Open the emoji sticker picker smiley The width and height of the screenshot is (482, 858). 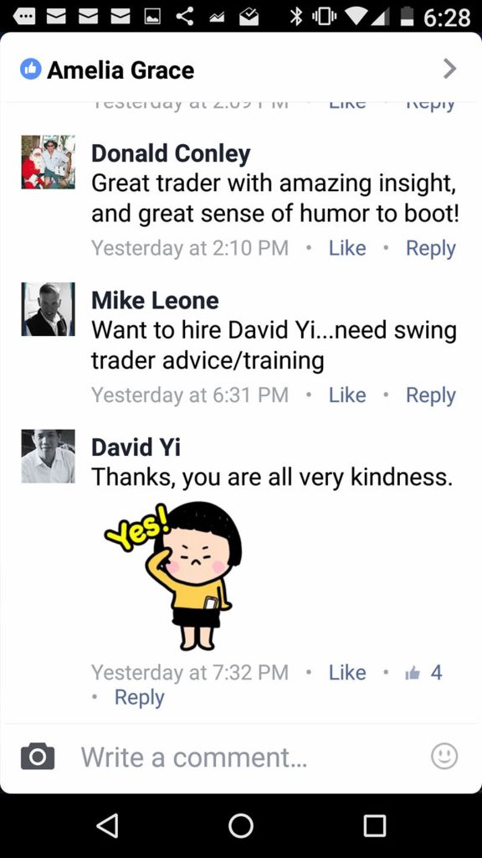pyautogui.click(x=444, y=757)
